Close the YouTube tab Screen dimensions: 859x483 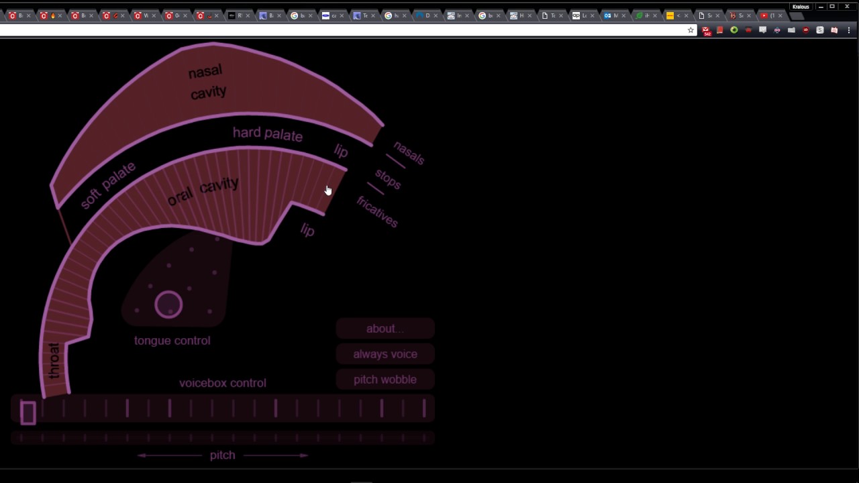(x=780, y=15)
